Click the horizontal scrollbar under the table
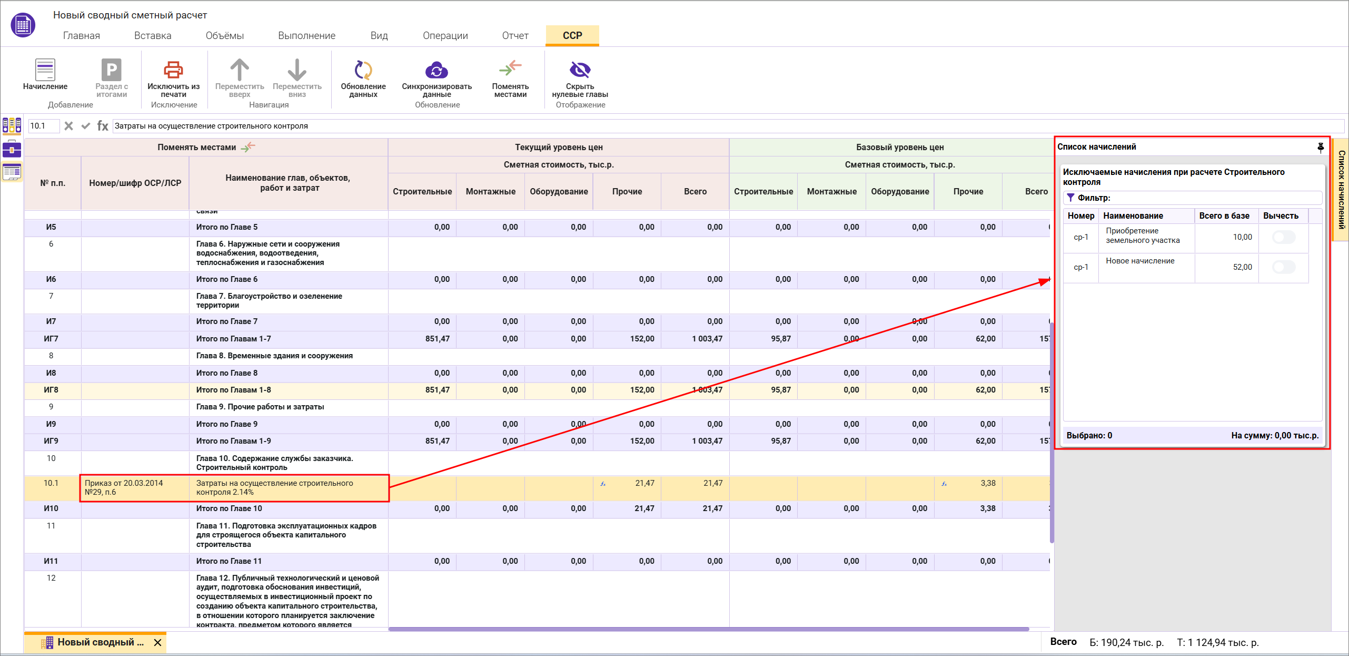 [x=708, y=629]
